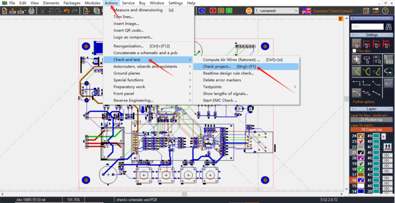Click the stacked layers toolbar icon
This screenshot has height=203, width=395.
coord(96,11)
